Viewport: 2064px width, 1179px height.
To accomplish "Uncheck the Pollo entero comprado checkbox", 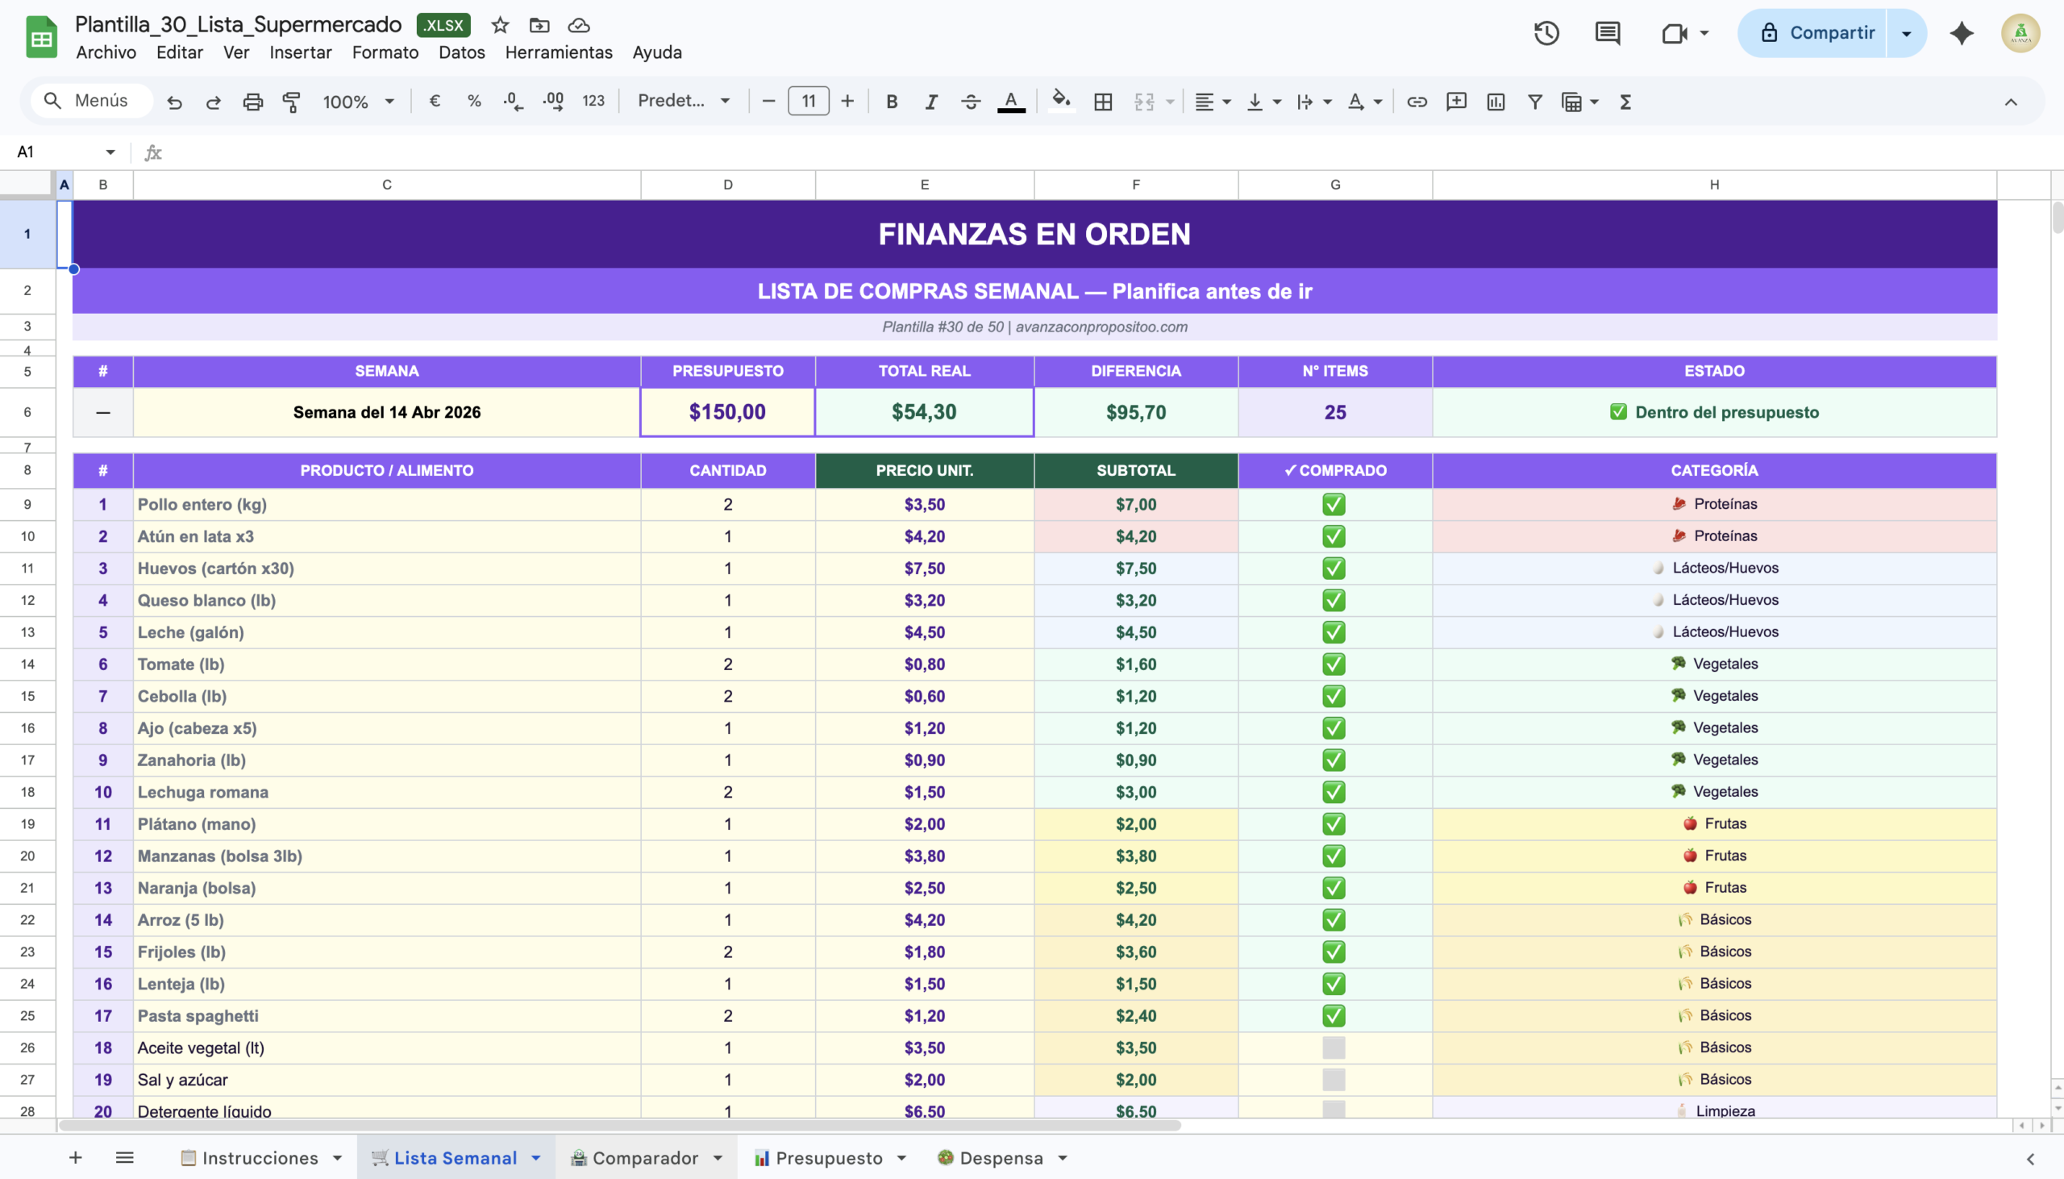I will [1334, 504].
